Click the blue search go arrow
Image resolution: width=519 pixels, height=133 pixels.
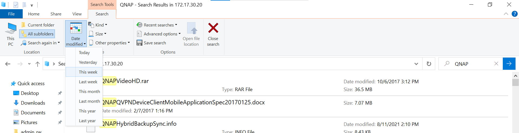point(509,64)
